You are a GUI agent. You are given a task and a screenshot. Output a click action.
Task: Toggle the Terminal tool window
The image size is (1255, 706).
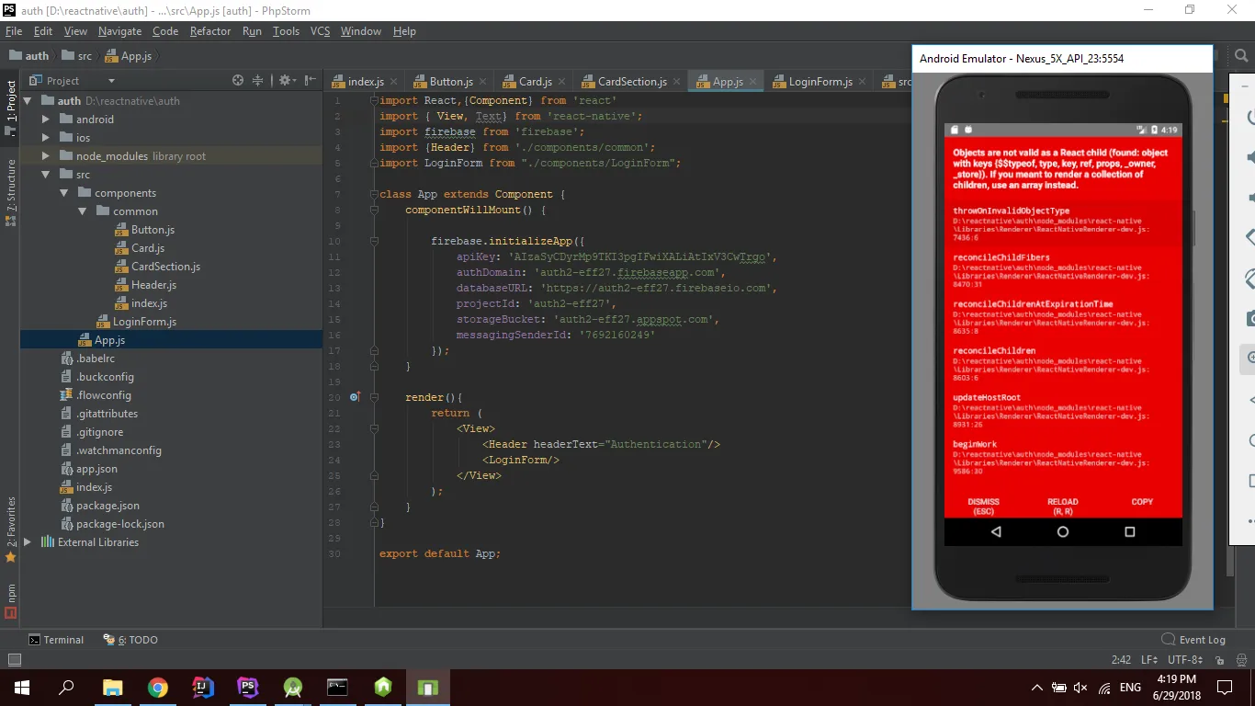pos(55,640)
